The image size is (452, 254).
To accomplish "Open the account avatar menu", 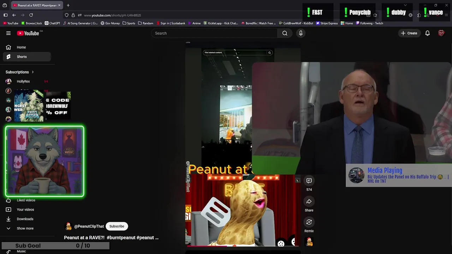I will tap(441, 33).
